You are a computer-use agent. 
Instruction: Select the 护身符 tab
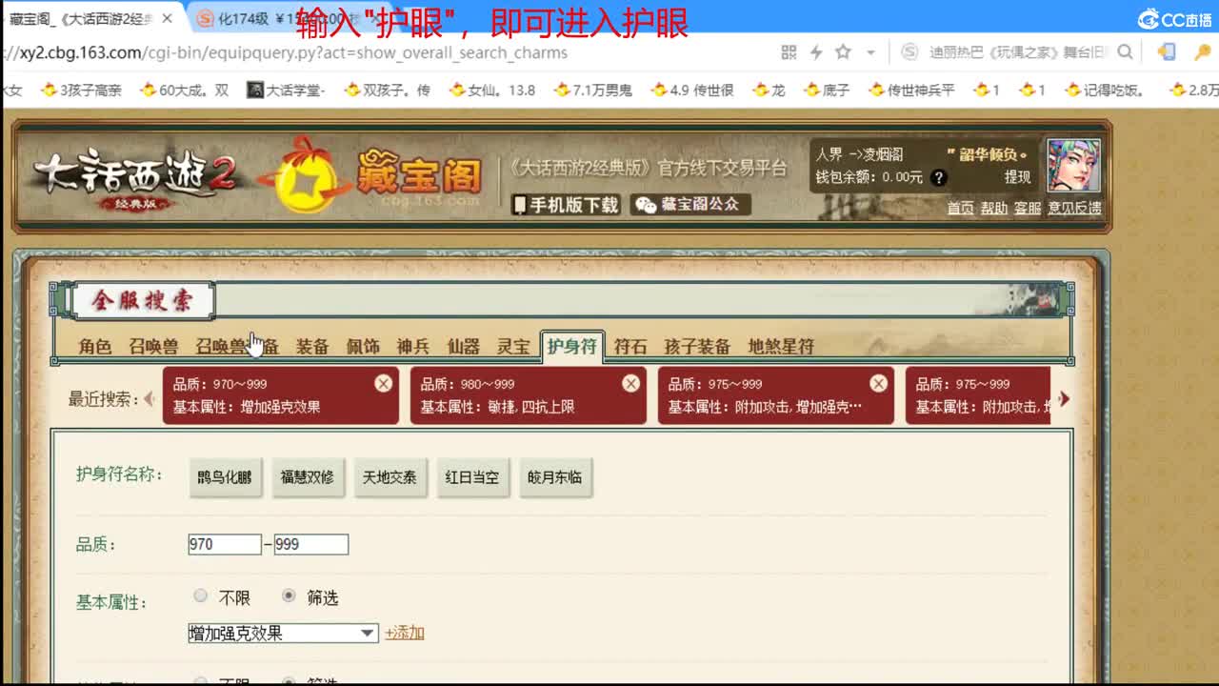(571, 346)
